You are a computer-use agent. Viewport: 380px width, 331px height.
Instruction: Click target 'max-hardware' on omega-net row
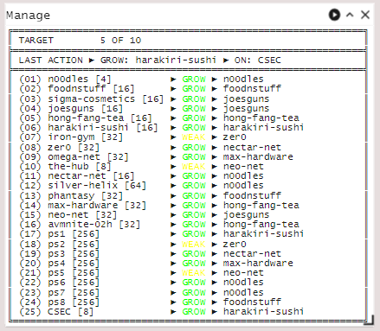[258, 157]
